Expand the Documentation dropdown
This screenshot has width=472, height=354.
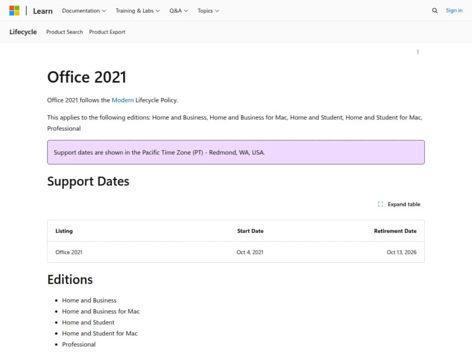tap(84, 10)
